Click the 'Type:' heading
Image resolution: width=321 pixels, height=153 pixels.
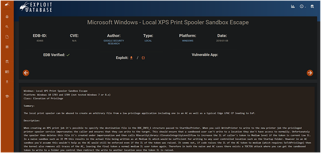pos(148,36)
